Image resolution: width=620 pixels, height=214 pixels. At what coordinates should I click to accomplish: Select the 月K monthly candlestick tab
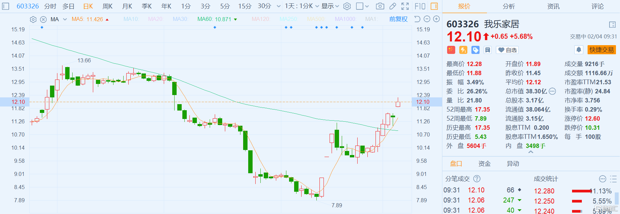[127, 6]
